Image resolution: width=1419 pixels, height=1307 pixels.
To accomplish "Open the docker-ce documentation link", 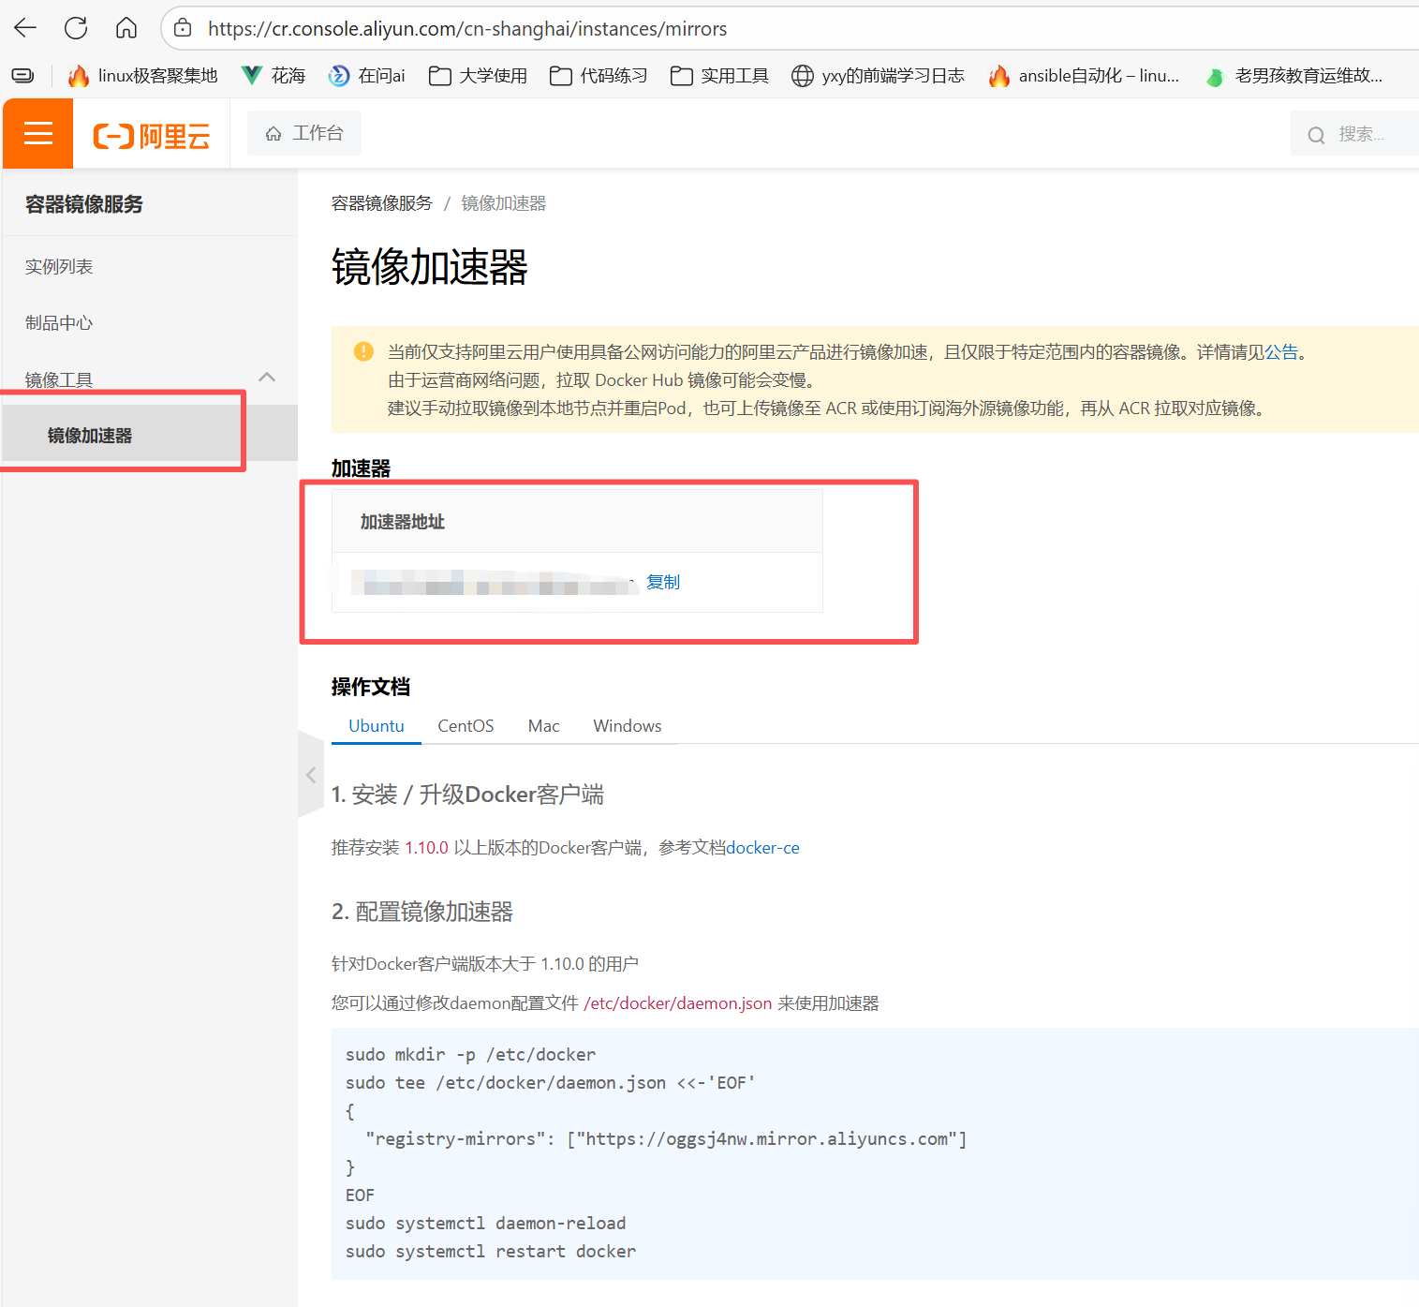I will pyautogui.click(x=762, y=848).
